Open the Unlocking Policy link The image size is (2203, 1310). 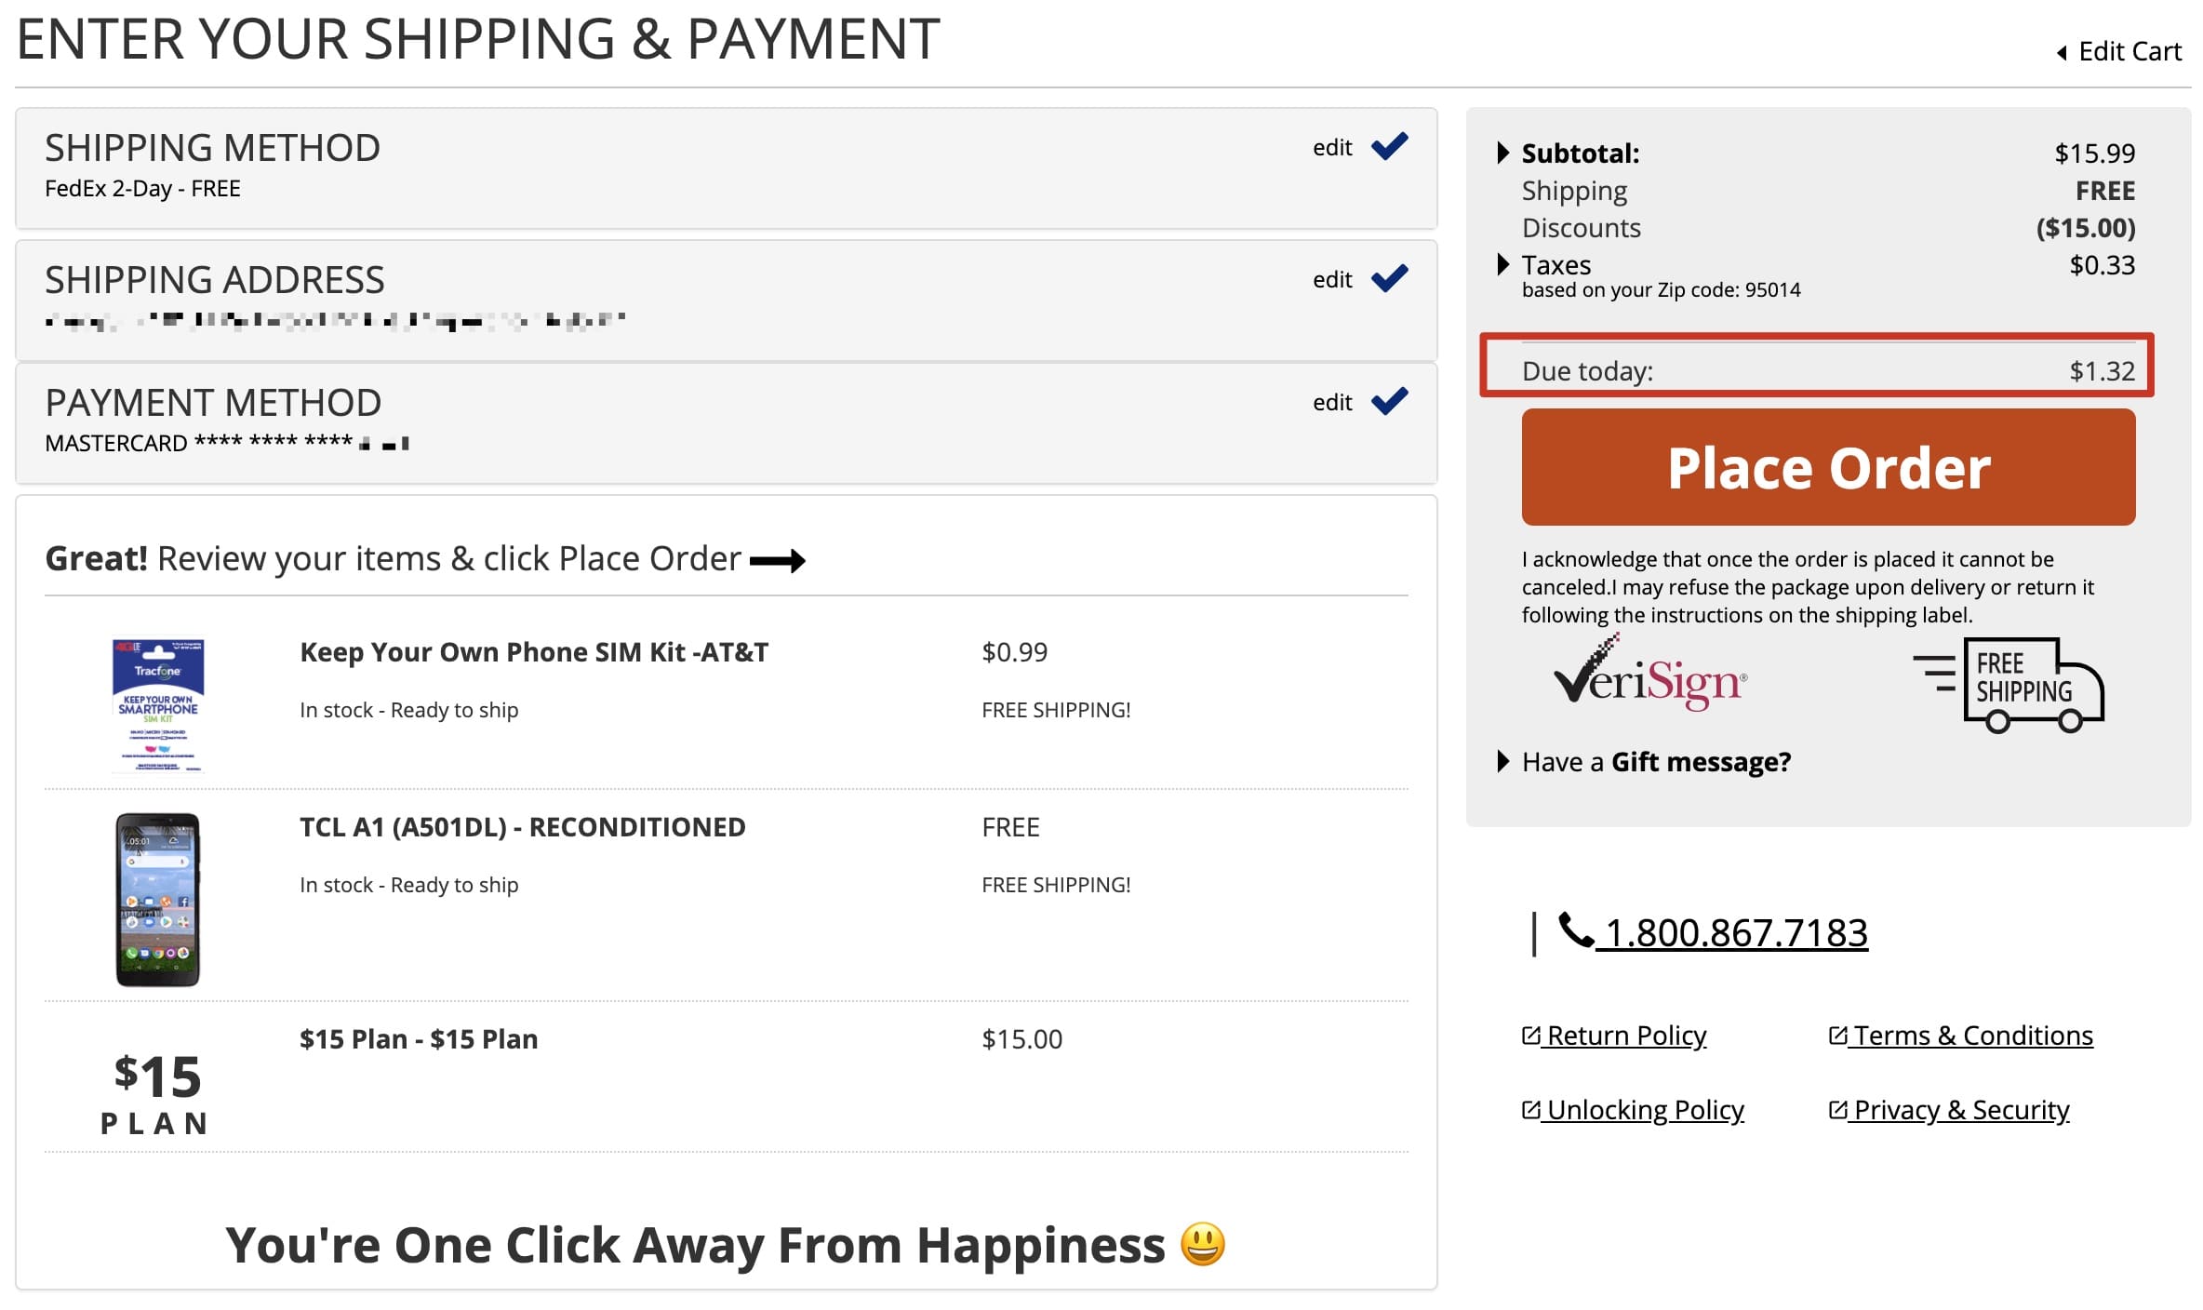coord(1644,1110)
